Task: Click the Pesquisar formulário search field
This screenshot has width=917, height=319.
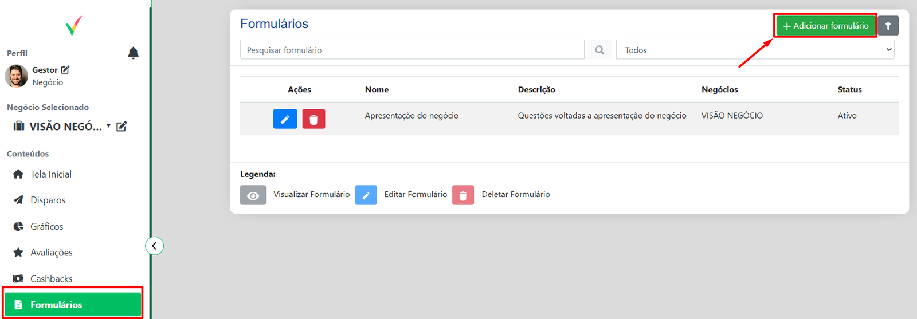Action: (412, 50)
